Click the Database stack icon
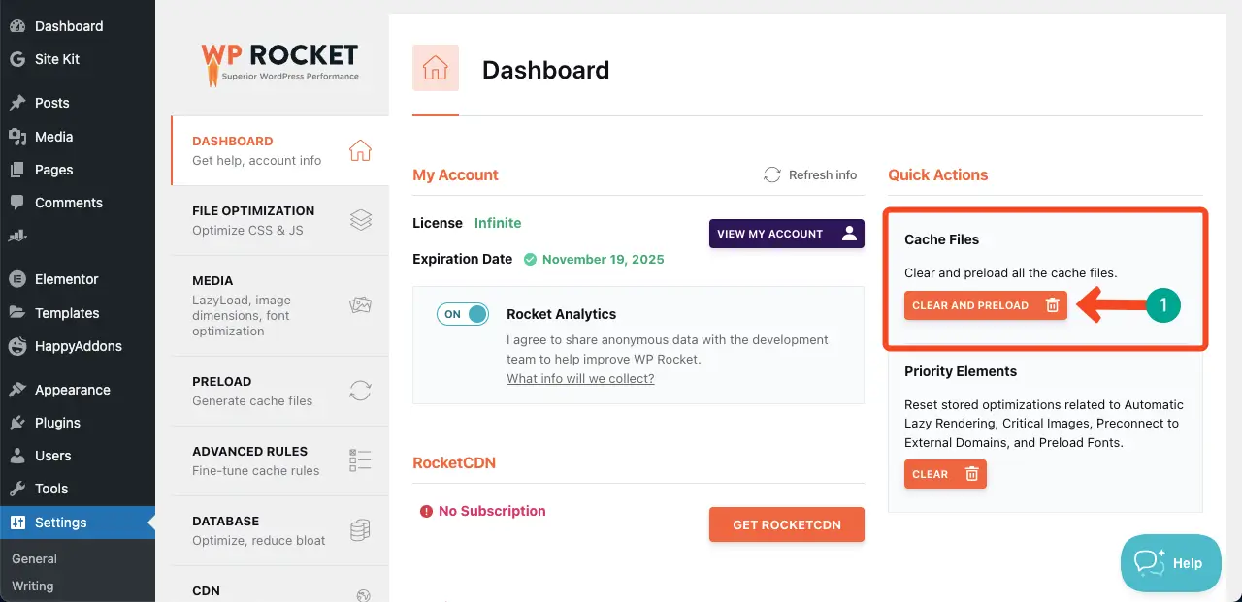The image size is (1242, 602). click(x=360, y=530)
